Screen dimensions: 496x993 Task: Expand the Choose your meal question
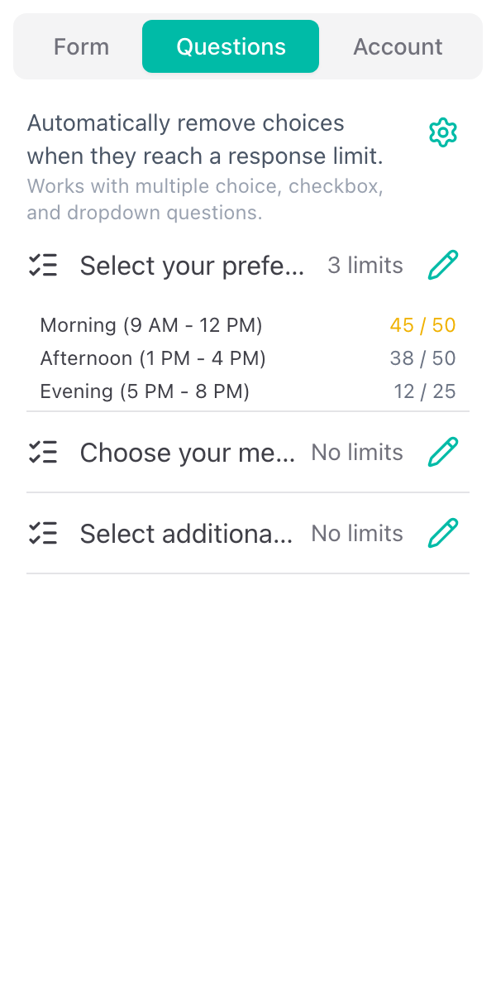tap(188, 452)
